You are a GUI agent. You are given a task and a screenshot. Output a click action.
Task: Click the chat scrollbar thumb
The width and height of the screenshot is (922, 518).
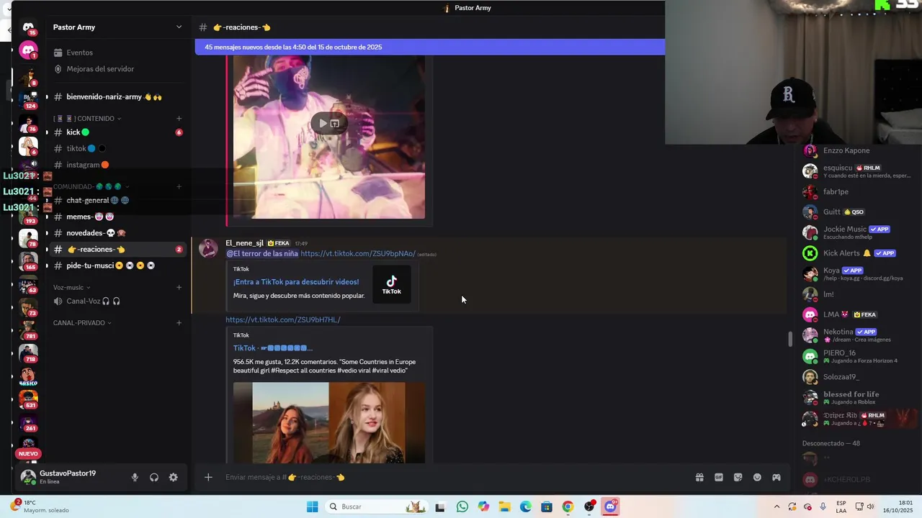pyautogui.click(x=790, y=338)
